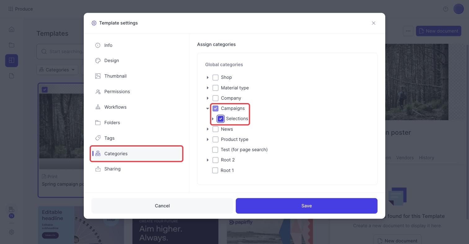Go to Home in the sidebar

(x=11, y=29)
